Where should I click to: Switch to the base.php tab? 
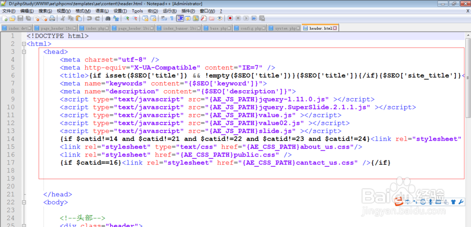pos(218,29)
